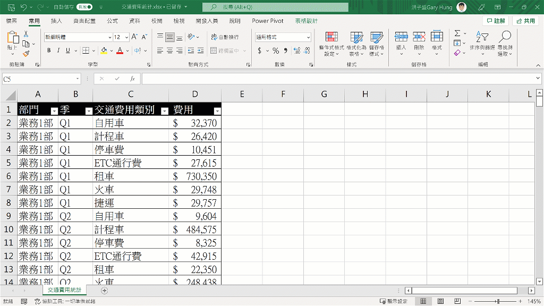Click the 顯示設定 (Display Settings) button
The image size is (544, 306).
pos(394,301)
